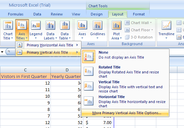Select Primary Horizontal Axis Title menu entry
Screen dimensions: 184x128
pyautogui.click(x=48, y=45)
